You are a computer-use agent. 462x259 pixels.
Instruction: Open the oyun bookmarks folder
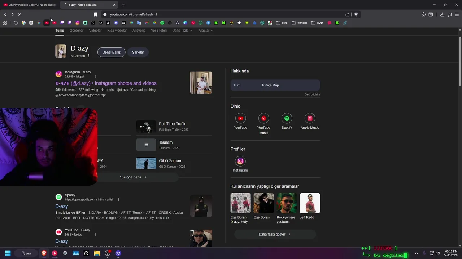(x=317, y=23)
